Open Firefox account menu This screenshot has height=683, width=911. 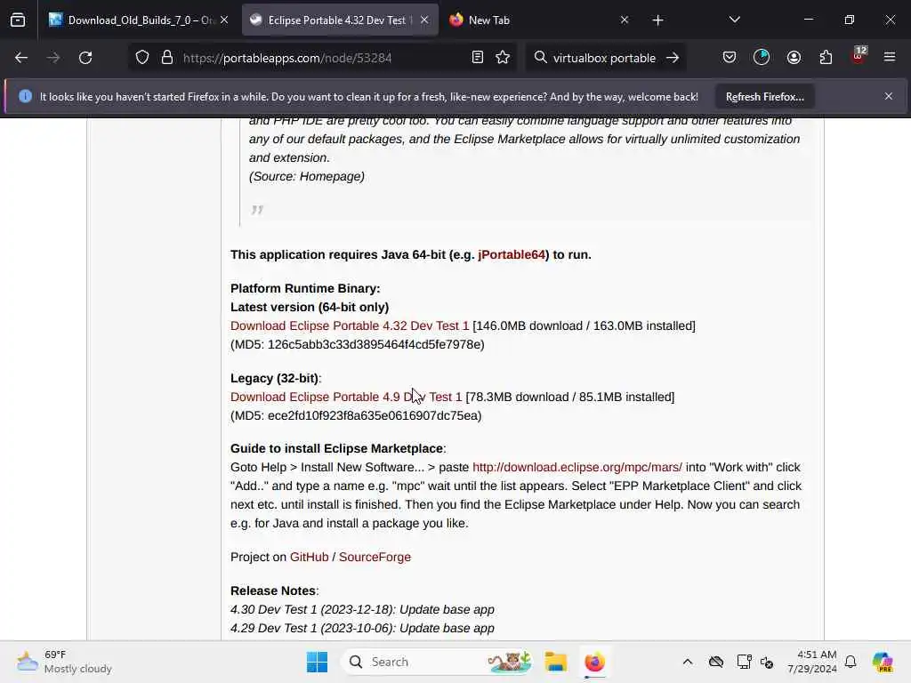coord(794,58)
